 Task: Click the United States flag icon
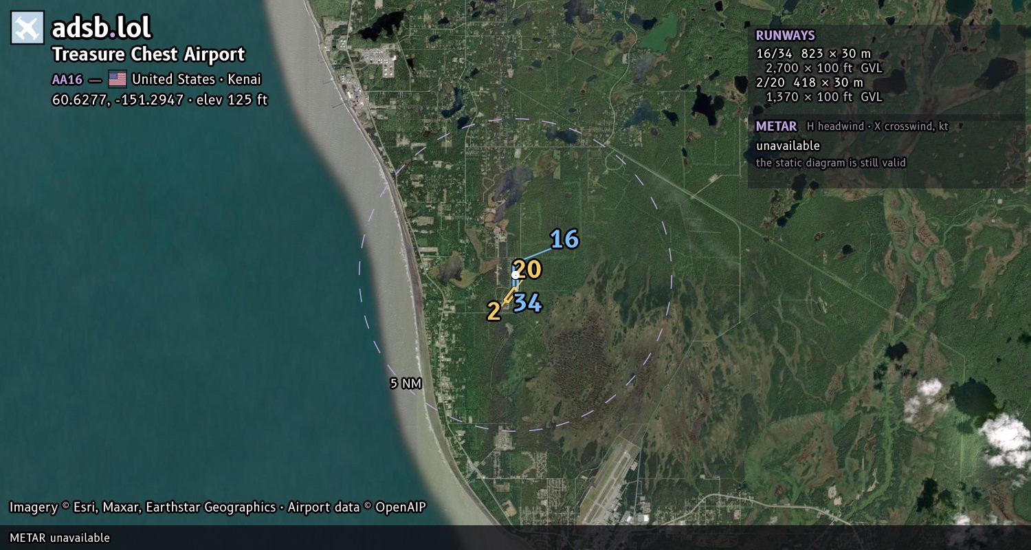click(118, 79)
